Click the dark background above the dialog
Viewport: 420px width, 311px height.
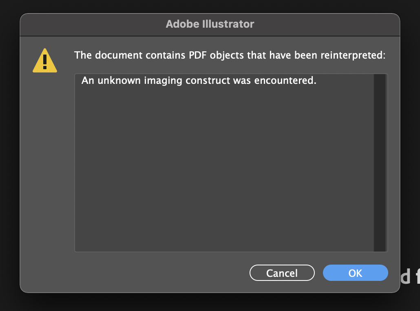point(210,6)
